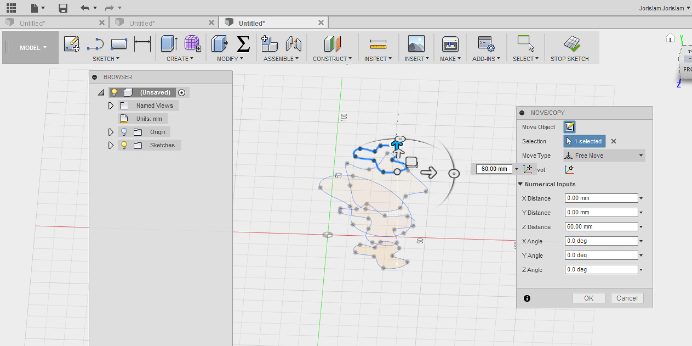Open X Distance dropdown arrow

(641, 198)
